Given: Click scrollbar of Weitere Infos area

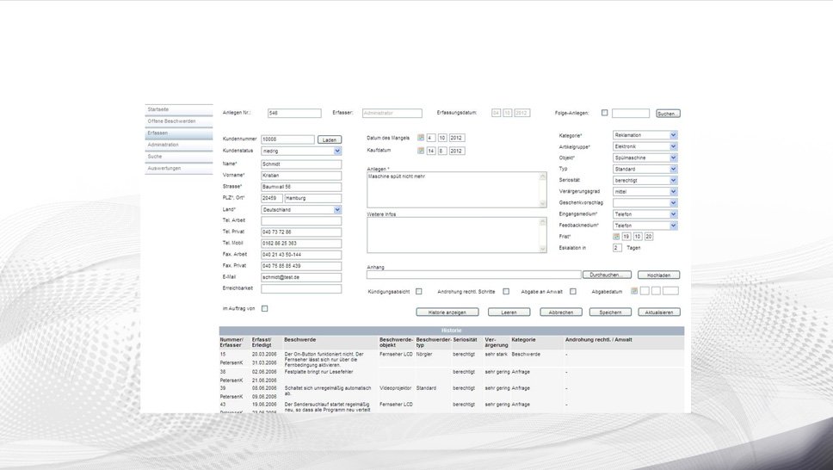Looking at the screenshot, I should 542,235.
